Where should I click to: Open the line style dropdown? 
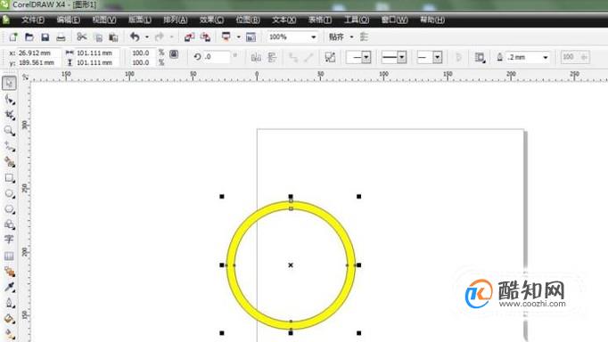pos(394,57)
